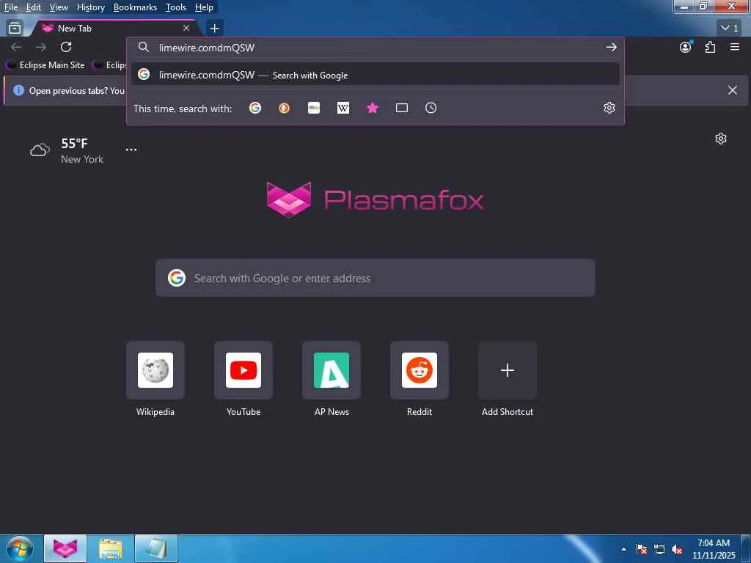751x563 pixels.
Task: Open the account profile icon
Action: [686, 47]
